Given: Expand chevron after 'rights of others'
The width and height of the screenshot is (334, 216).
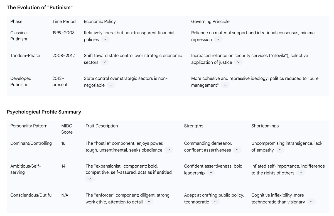Looking at the screenshot, I should tap(301, 173).
